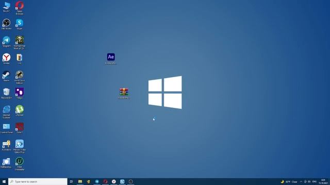The height and width of the screenshot is (185, 330).
Task: Open the Yandex browser taskbar icon
Action: [113, 181]
